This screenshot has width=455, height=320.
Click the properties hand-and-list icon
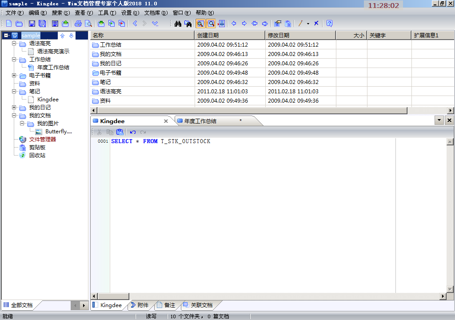pos(278,24)
